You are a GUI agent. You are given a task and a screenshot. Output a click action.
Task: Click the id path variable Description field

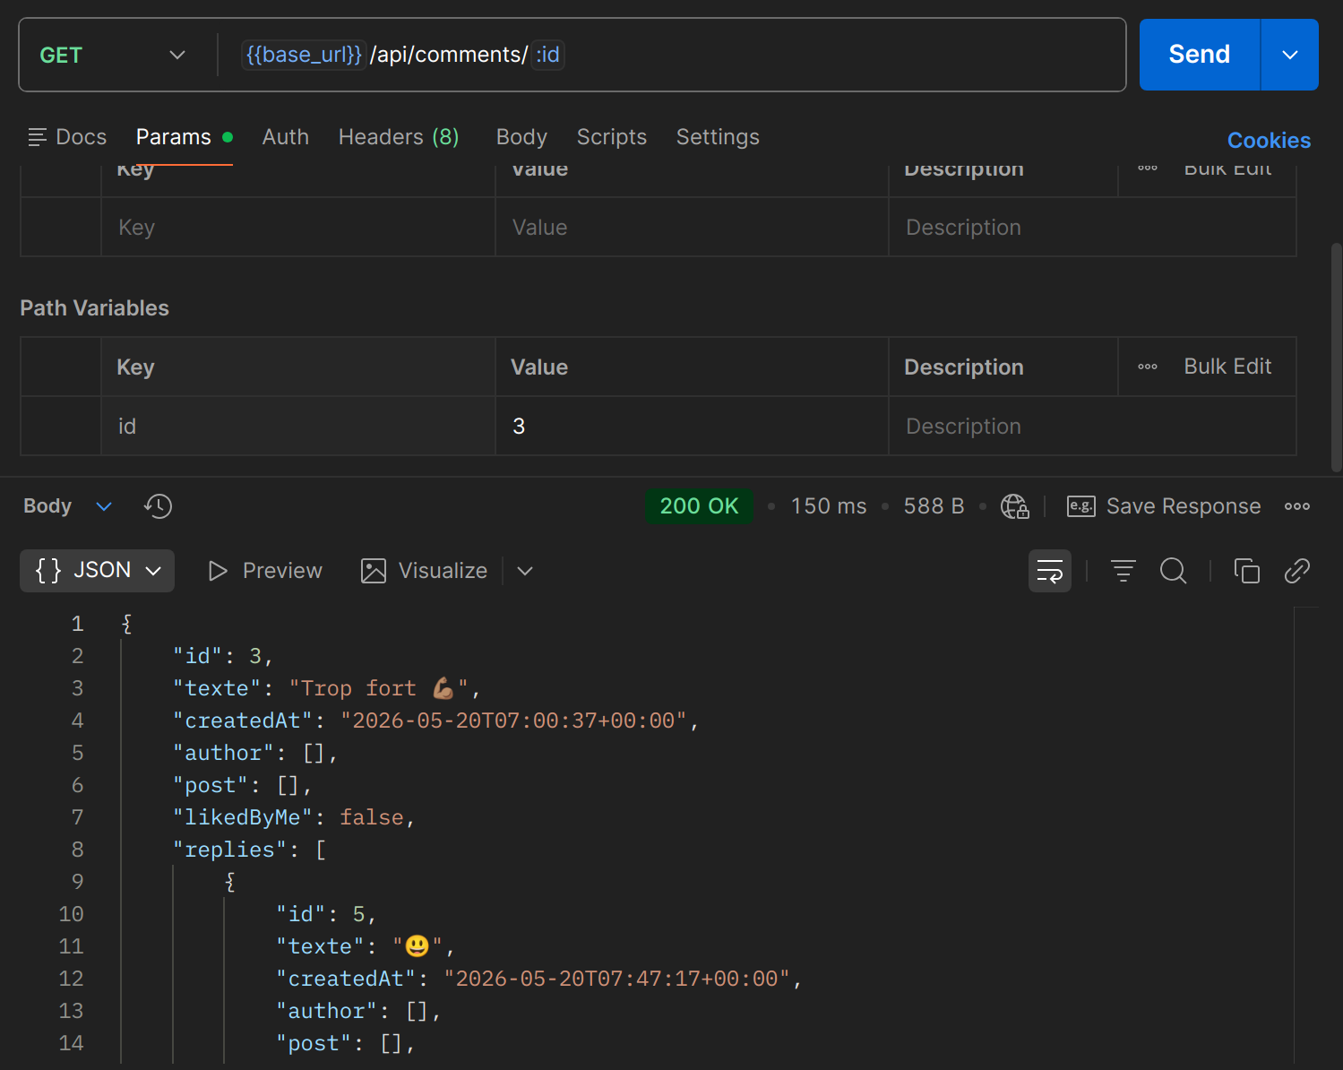coord(1092,427)
